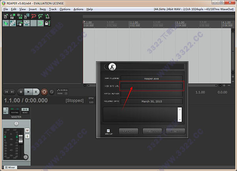
Task: Click the arrange view horizontal scrollbar
Action: pyautogui.click(x=152, y=85)
